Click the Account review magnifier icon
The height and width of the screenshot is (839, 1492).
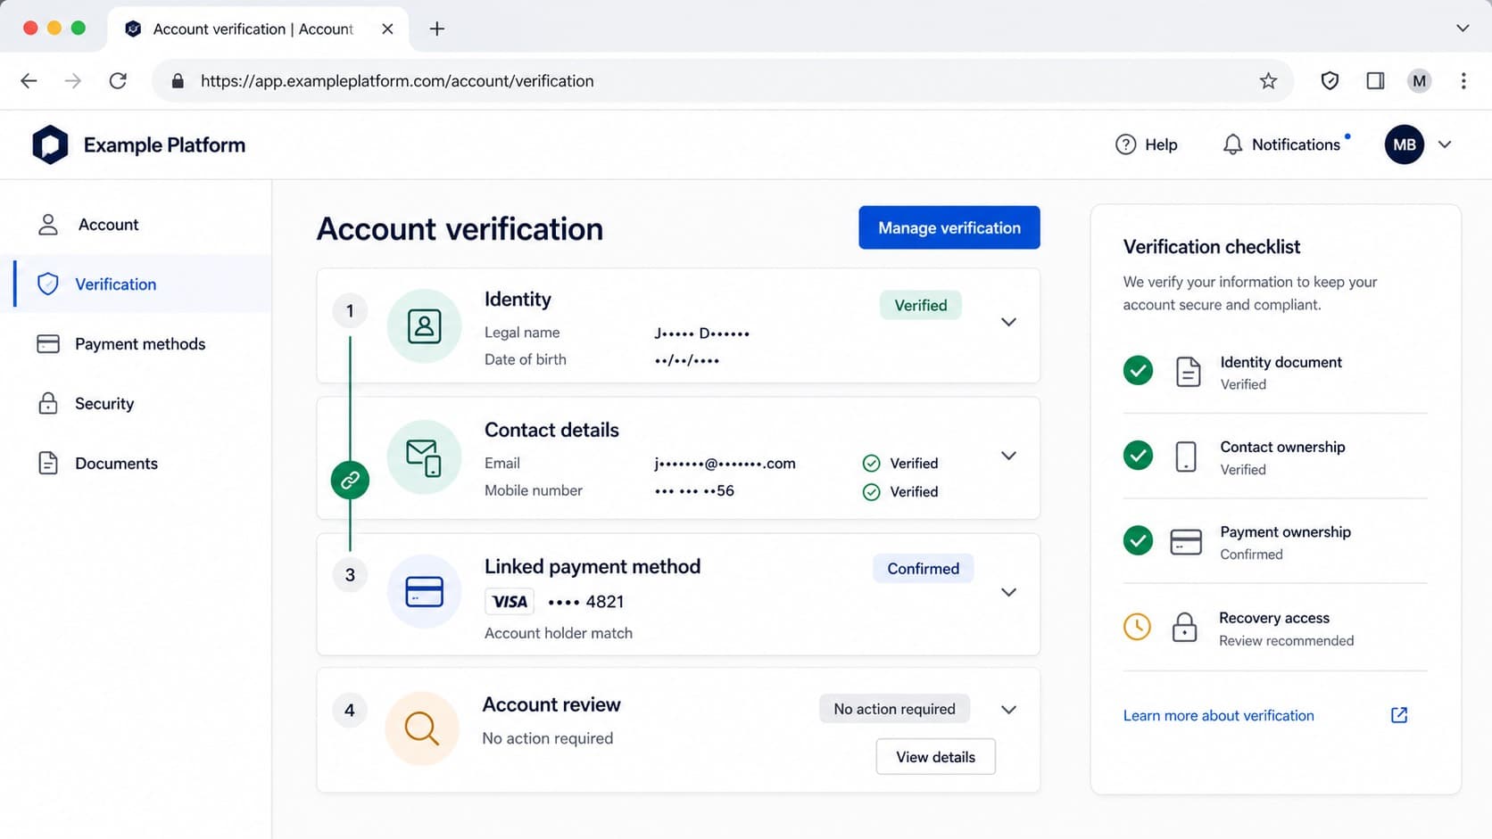pos(422,728)
